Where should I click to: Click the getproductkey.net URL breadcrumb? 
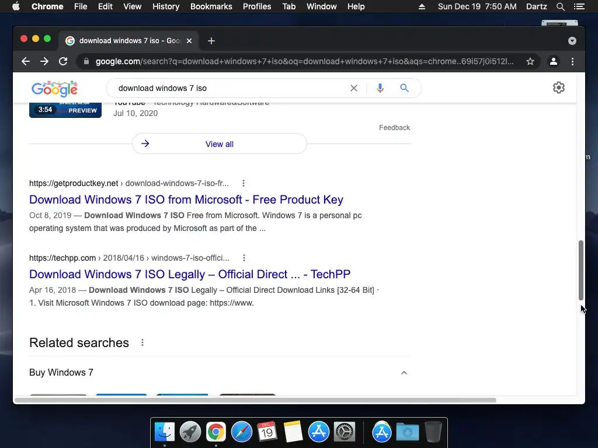(x=129, y=183)
